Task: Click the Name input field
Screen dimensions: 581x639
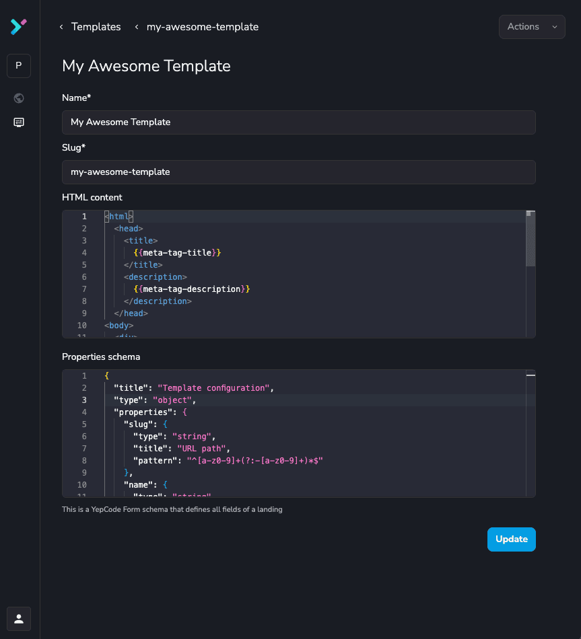Action: [x=299, y=122]
